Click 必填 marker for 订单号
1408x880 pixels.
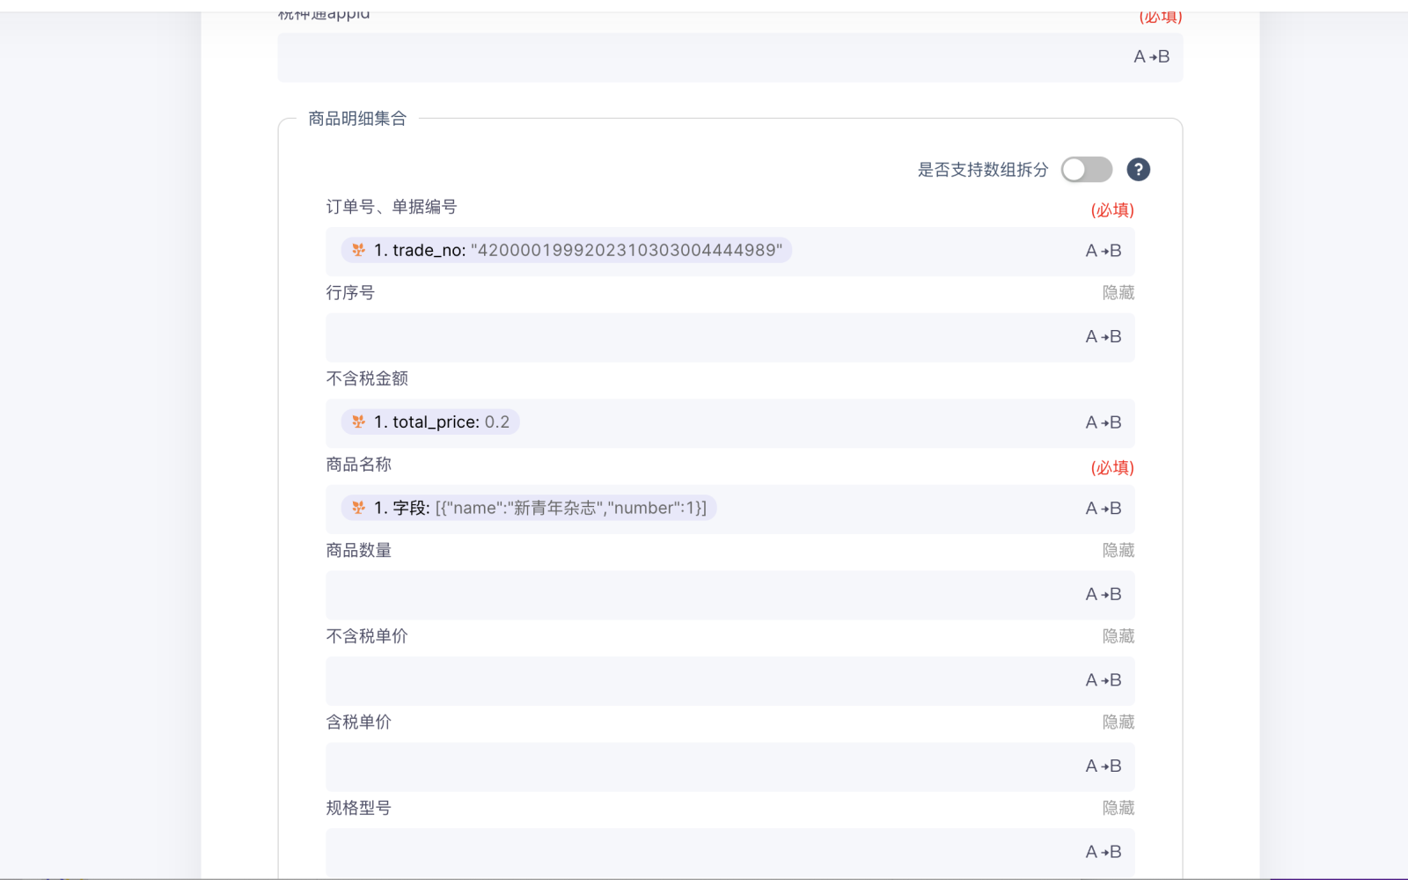(1112, 210)
